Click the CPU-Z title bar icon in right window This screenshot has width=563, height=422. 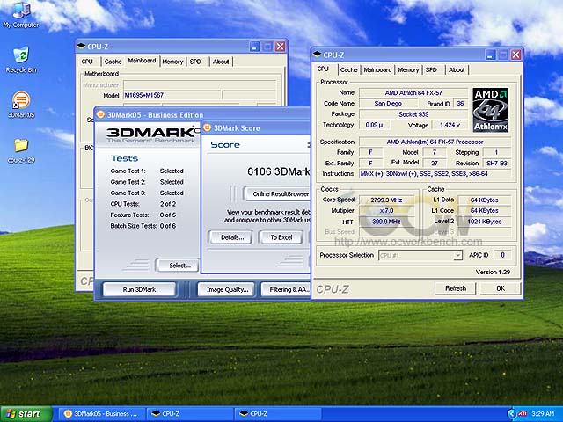click(317, 55)
